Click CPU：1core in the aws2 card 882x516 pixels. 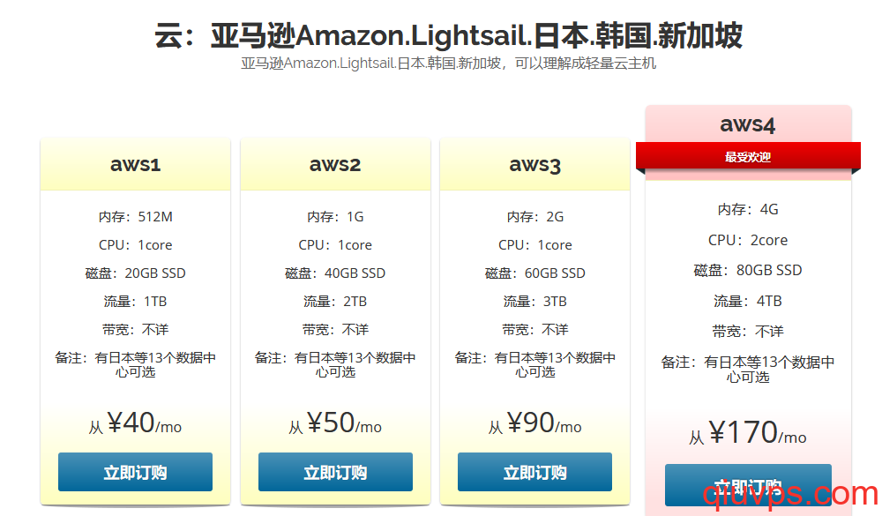pos(335,245)
